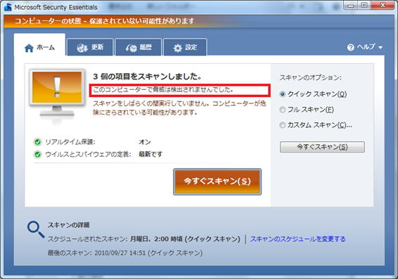Close the Security Essentials window
The image size is (398, 279).
point(383,6)
